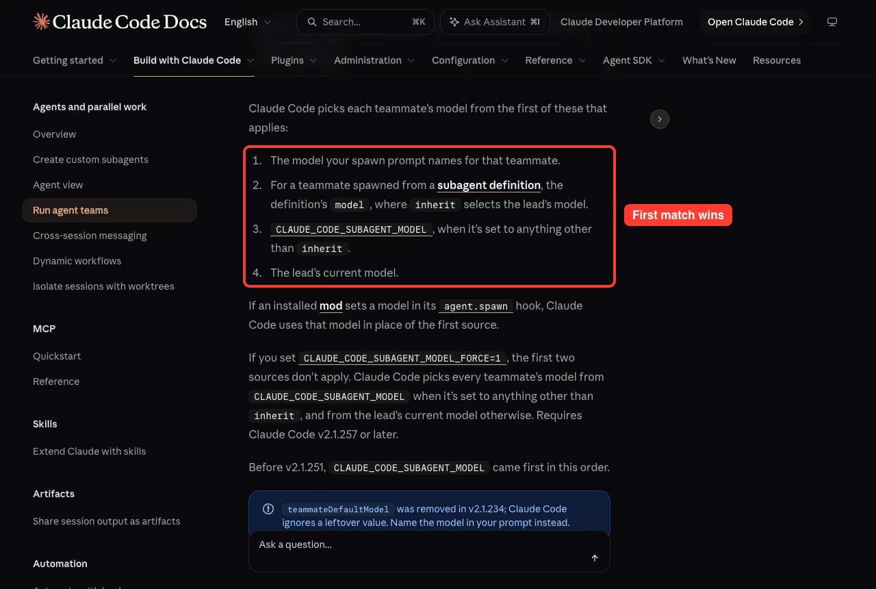Click the CLAUDE_CODE_SUBAGENT_MODEL_FORCE=1 code text
This screenshot has height=589, width=876.
coord(403,358)
